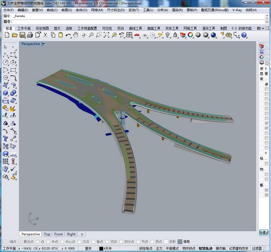Image resolution: width=271 pixels, height=252 pixels.
Task: Click the black layer color swatch
Action: click(x=101, y=248)
